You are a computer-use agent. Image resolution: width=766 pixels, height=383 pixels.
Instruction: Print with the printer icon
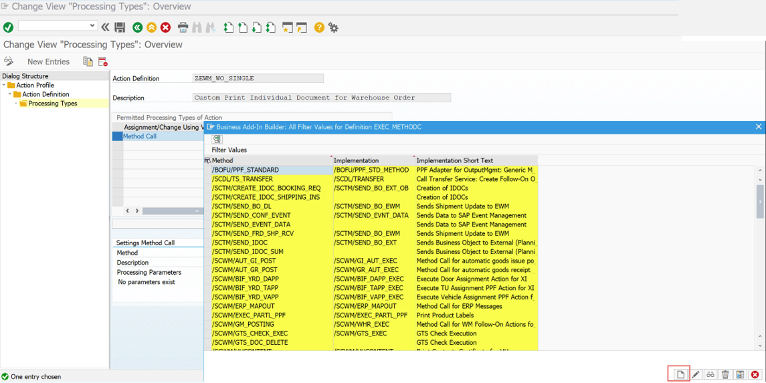pyautogui.click(x=183, y=27)
